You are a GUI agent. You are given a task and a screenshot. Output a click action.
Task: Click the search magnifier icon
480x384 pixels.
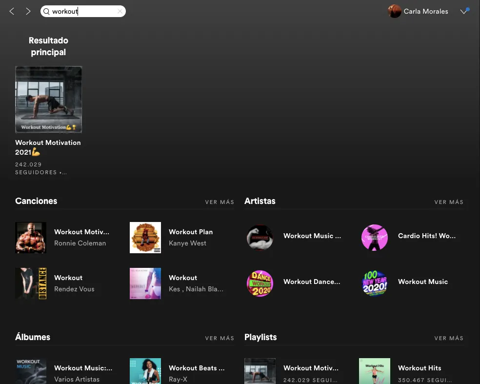pos(46,11)
